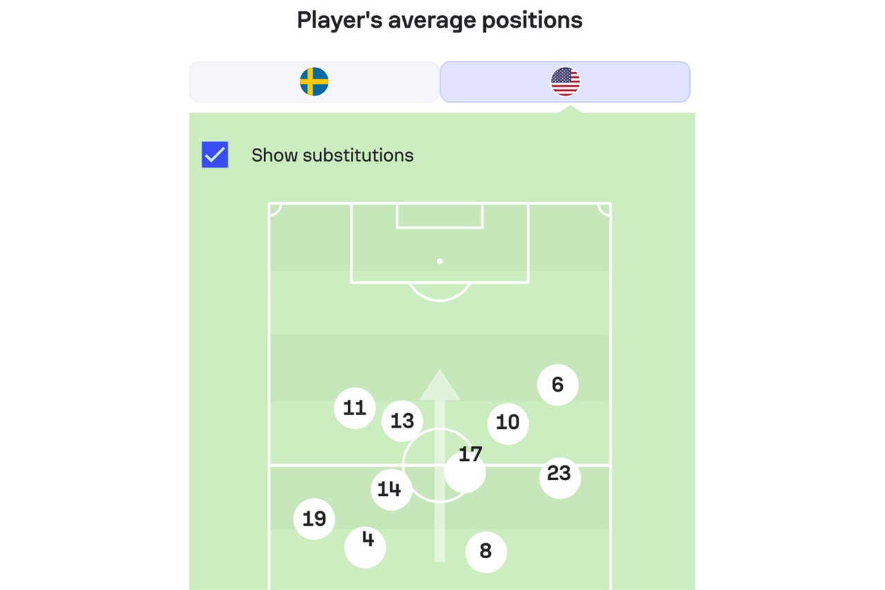Screen dimensions: 885x590
Task: Click the Player's average positions heading
Action: [x=440, y=20]
